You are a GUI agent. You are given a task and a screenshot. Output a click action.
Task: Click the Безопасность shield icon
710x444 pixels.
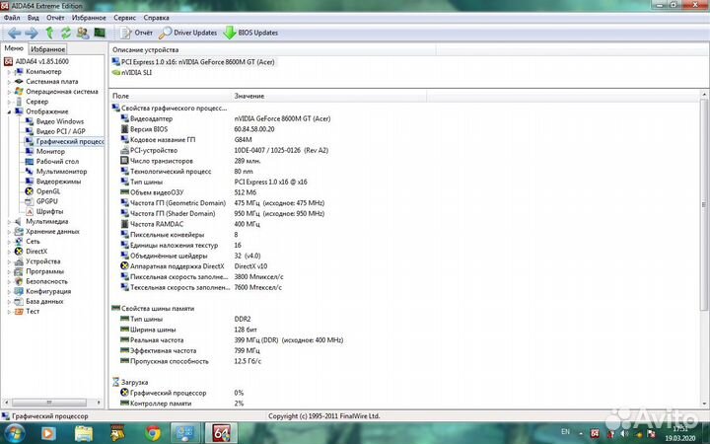pyautogui.click(x=19, y=281)
